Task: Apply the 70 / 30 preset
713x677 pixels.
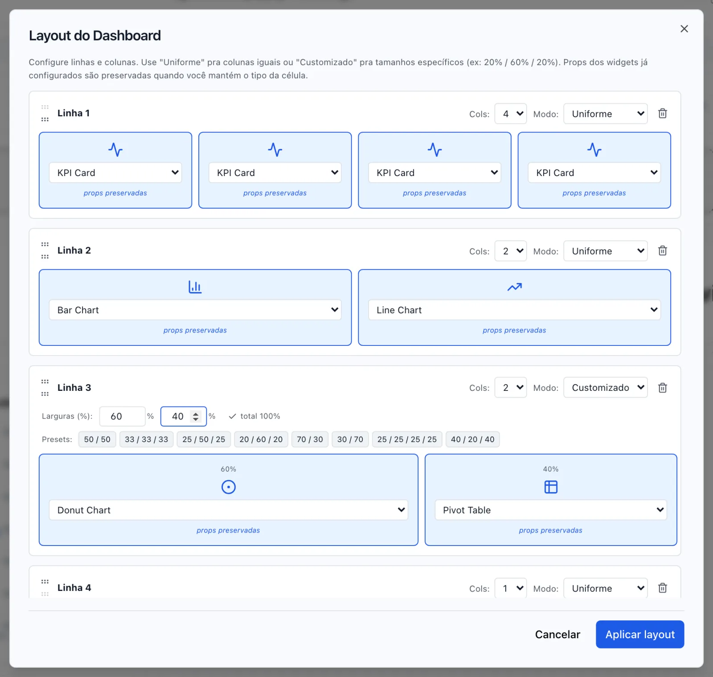Action: click(310, 439)
